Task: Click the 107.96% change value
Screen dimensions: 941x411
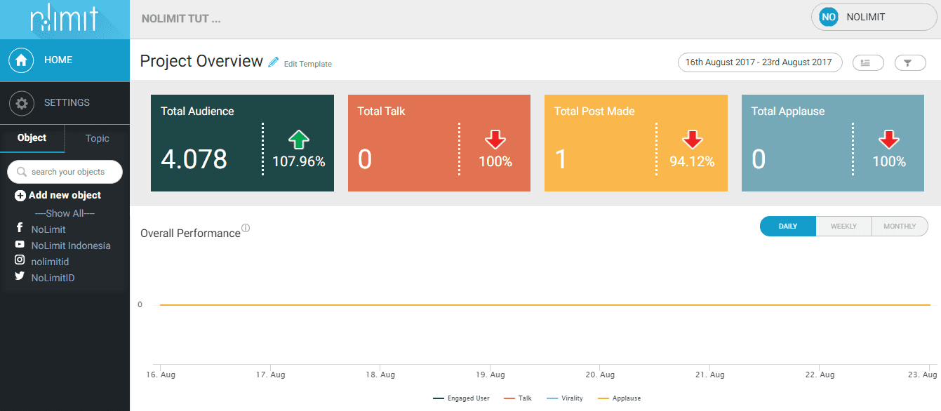Action: 299,162
